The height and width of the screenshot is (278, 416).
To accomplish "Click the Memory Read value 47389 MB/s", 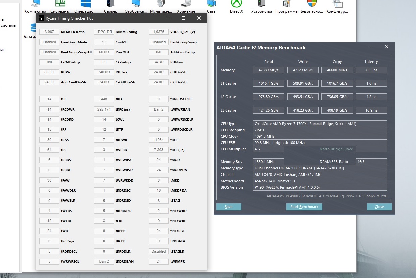I will pos(269,70).
